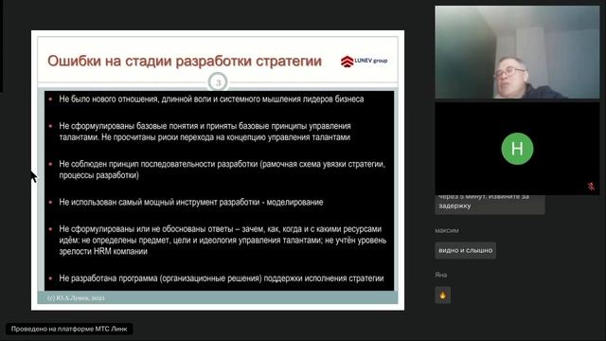The width and height of the screenshot is (606, 341).
Task: Click bullet 'Не сформулированы или не обоснованы ответы'
Action: click(223, 240)
